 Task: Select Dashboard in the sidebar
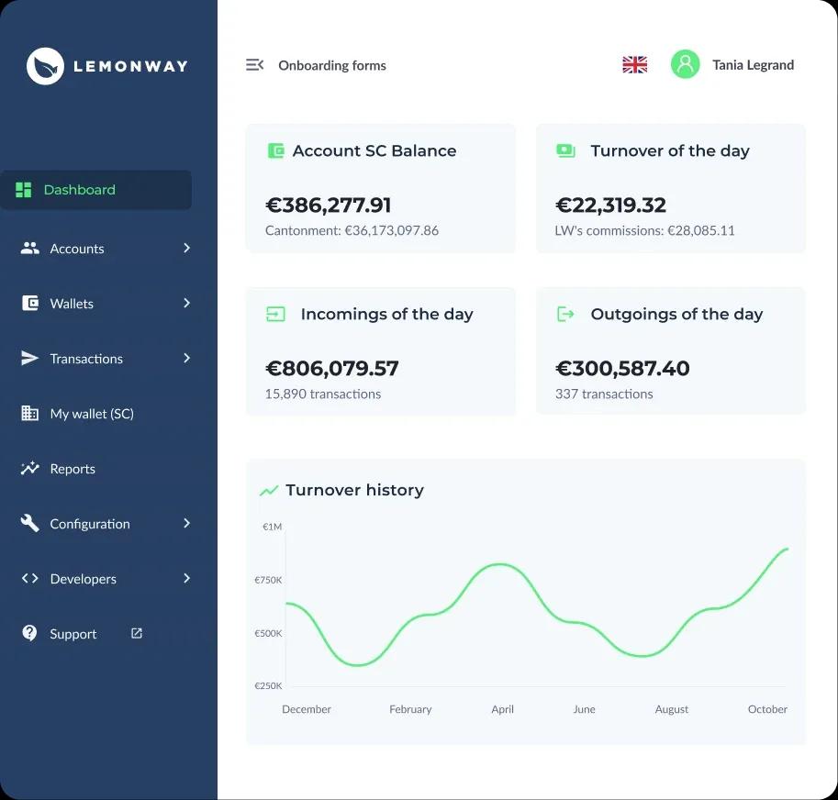79,190
